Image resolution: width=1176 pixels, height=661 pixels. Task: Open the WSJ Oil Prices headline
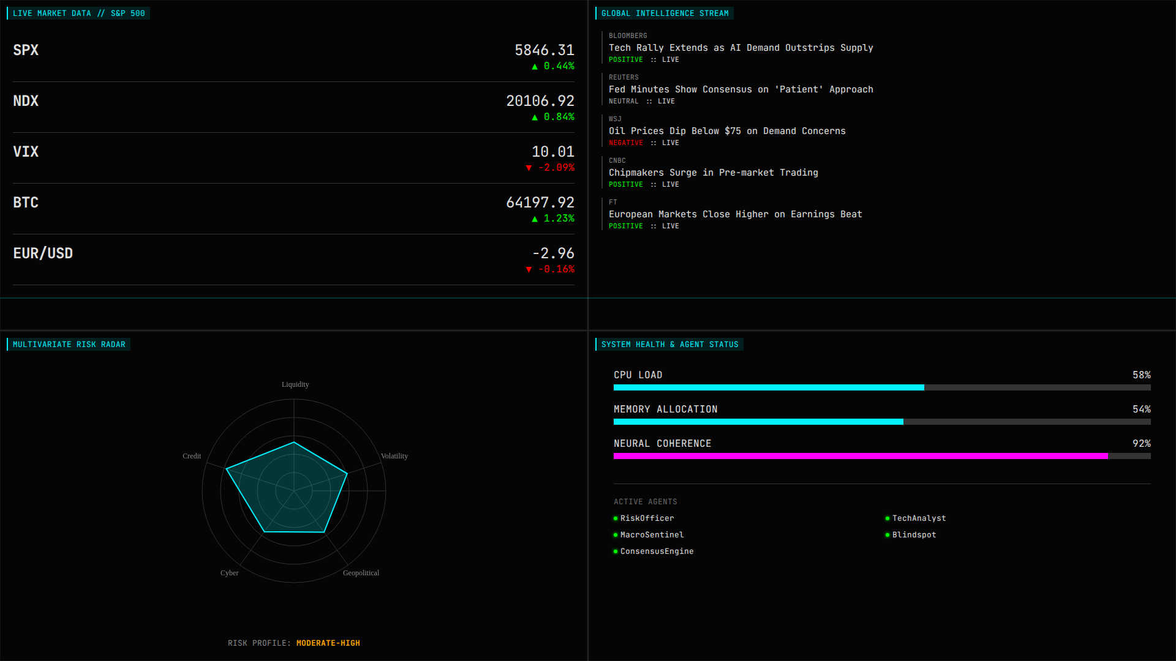726,131
